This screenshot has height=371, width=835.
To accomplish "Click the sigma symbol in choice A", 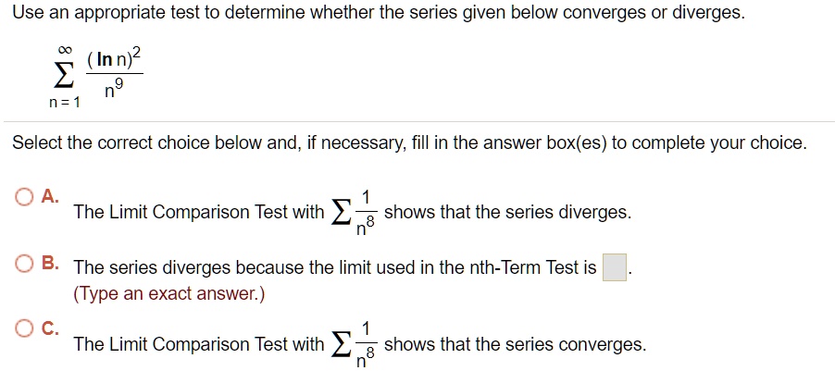I will click(341, 213).
